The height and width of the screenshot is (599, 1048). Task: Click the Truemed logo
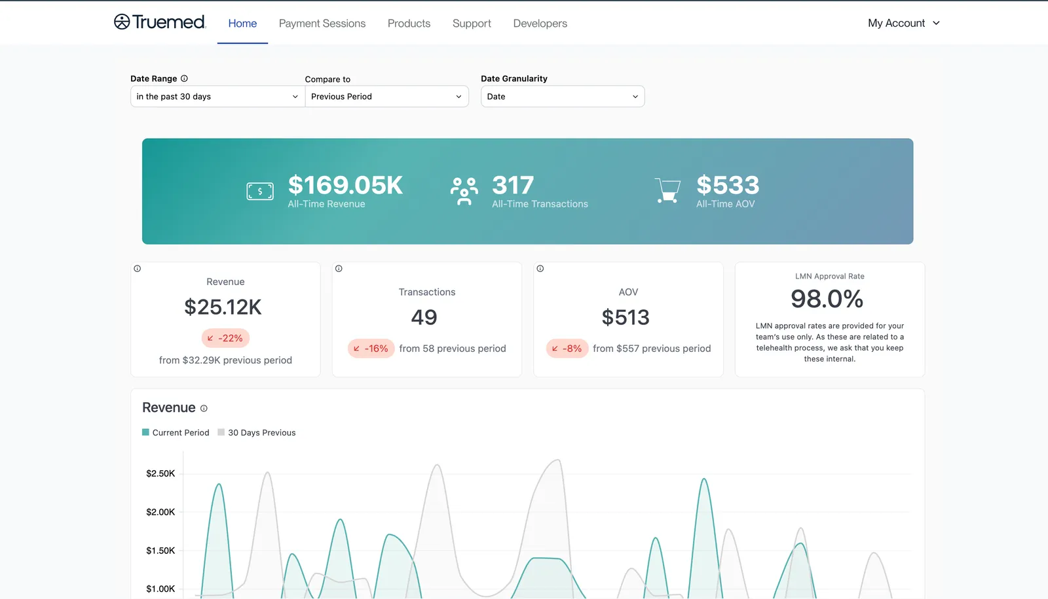click(160, 22)
